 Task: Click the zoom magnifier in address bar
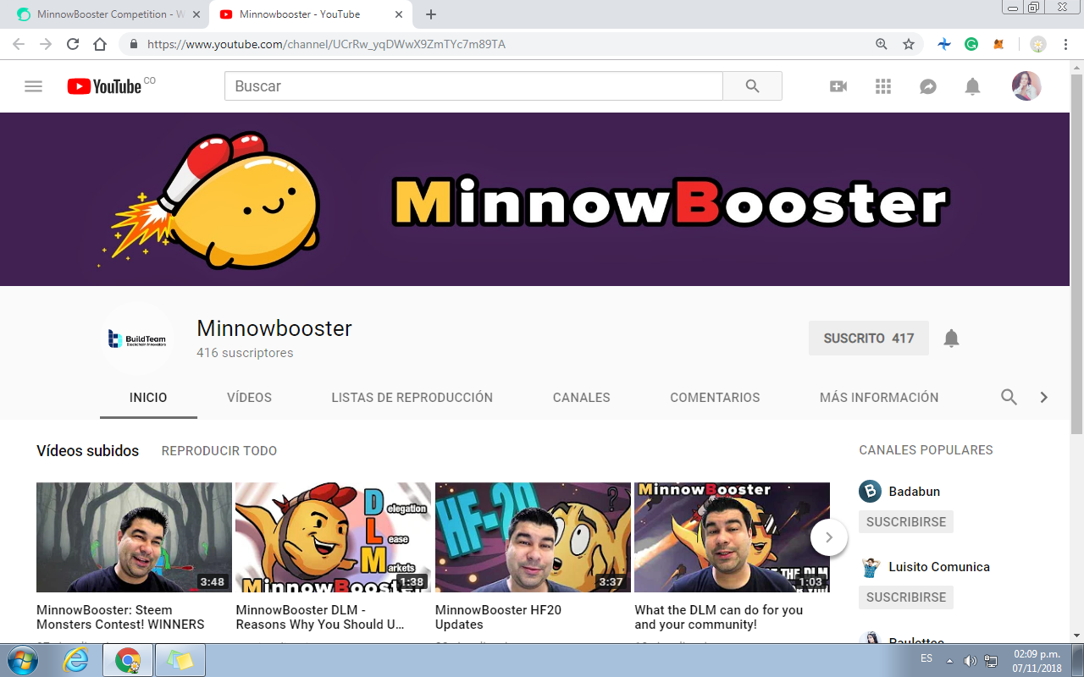pos(882,44)
